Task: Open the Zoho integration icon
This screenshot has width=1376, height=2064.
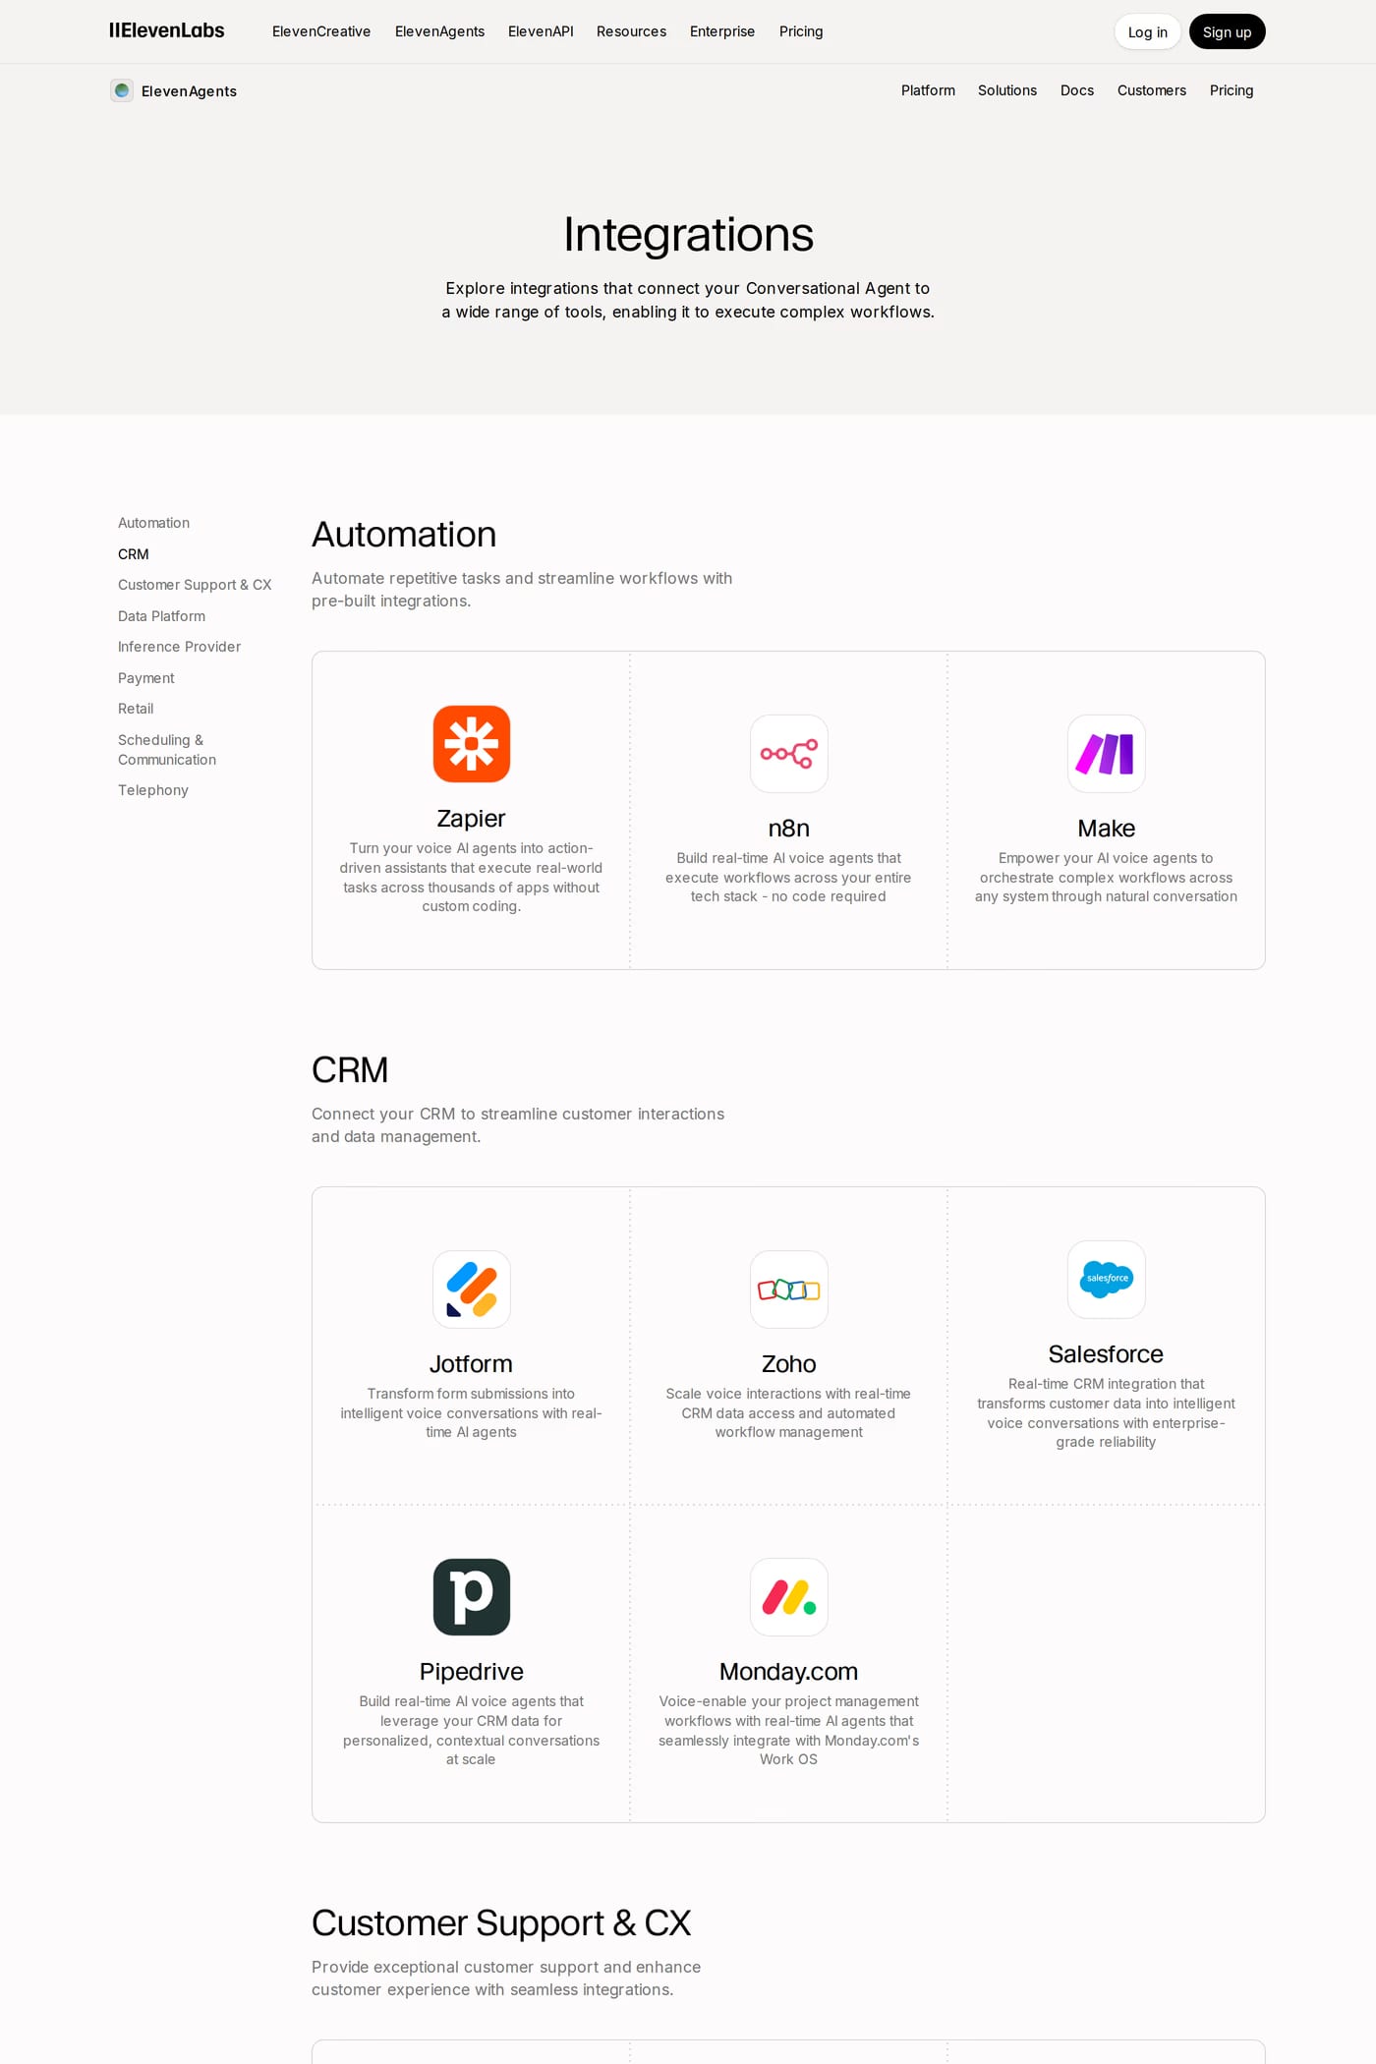Action: tap(789, 1290)
